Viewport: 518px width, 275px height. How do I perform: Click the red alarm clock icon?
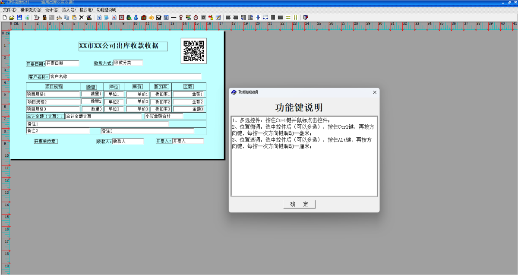[x=196, y=18]
